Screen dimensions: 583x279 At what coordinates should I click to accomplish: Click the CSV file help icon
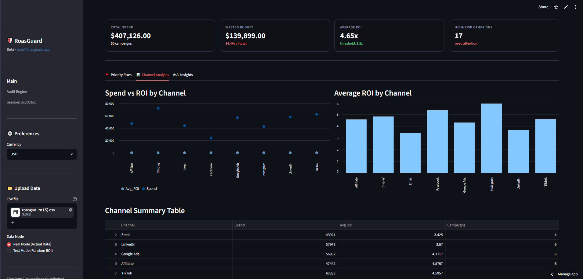click(75, 199)
